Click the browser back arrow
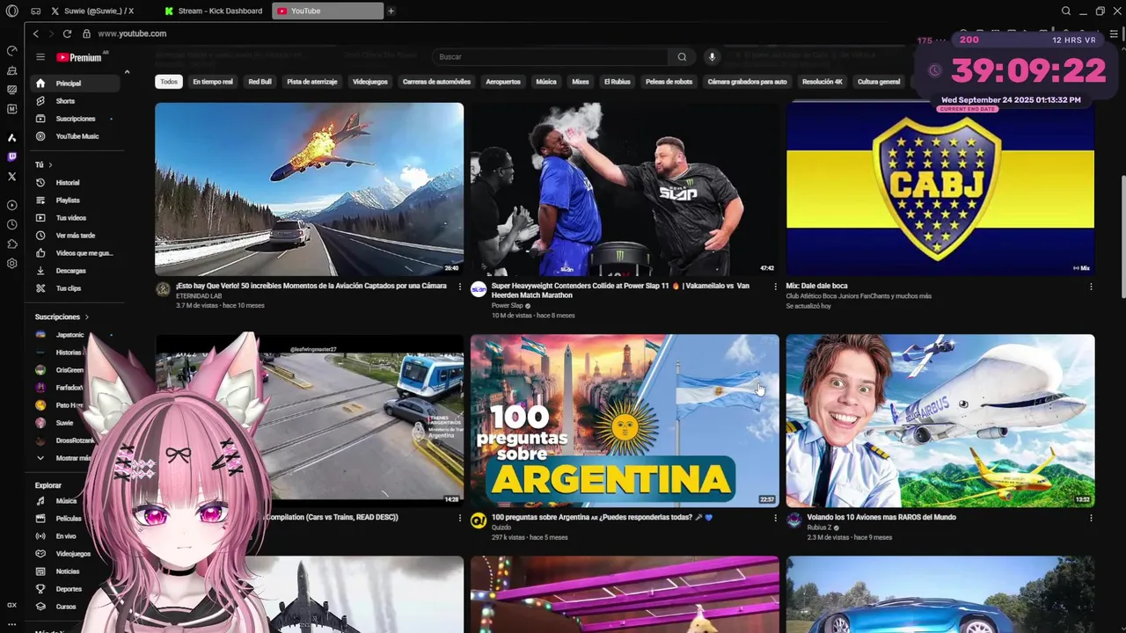This screenshot has width=1126, height=633. pos(35,33)
